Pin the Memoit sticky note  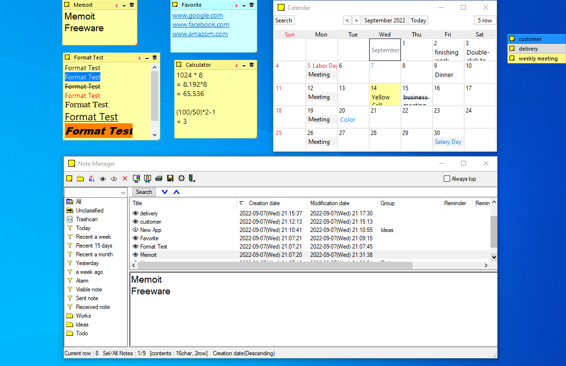pos(116,5)
